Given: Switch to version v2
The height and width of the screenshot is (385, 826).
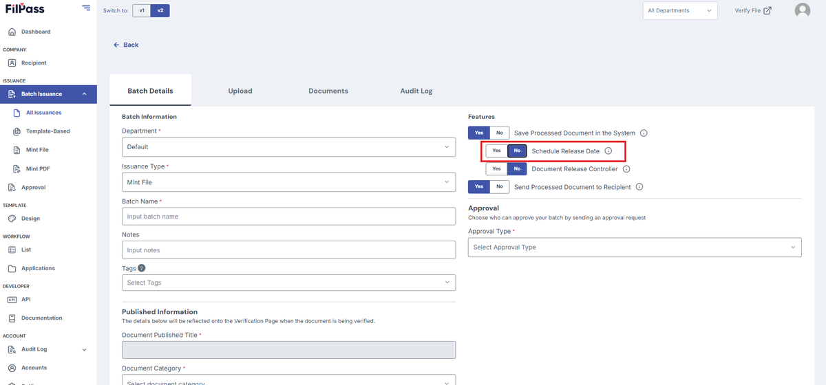Looking at the screenshot, I should 160,10.
